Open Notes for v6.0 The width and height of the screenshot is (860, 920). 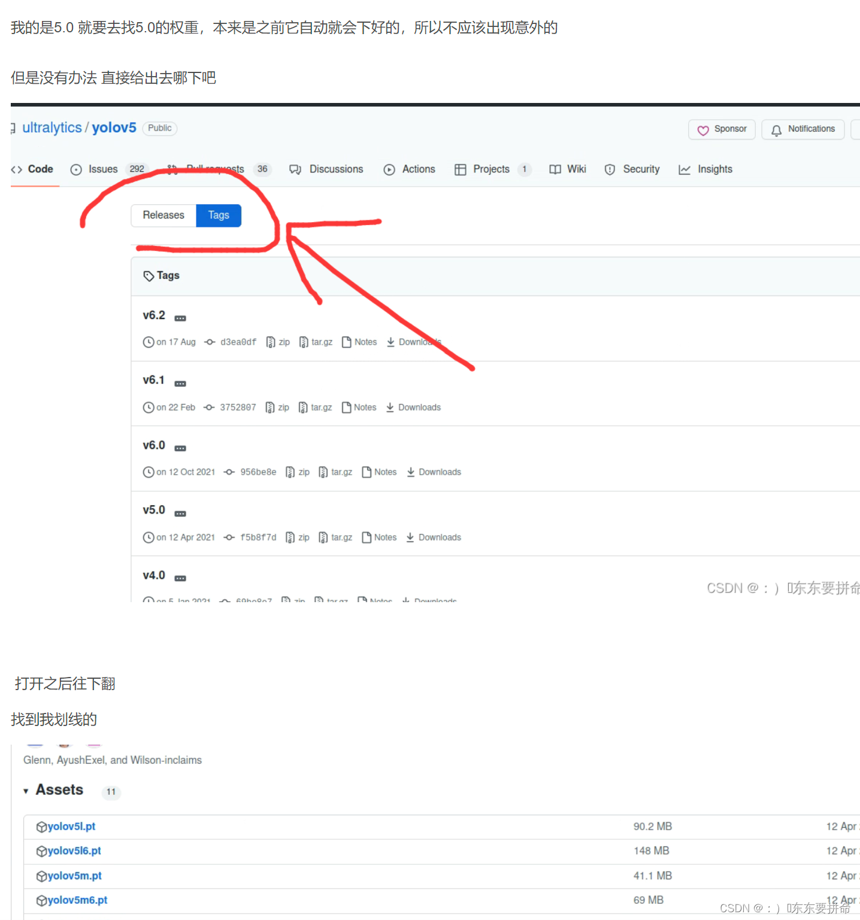[x=379, y=472]
